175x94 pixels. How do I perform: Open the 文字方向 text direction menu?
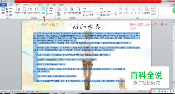pyautogui.click(x=18, y=11)
